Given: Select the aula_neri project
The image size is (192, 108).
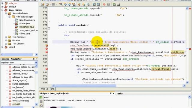Looking at the screenshot, I should [x=13, y=3].
